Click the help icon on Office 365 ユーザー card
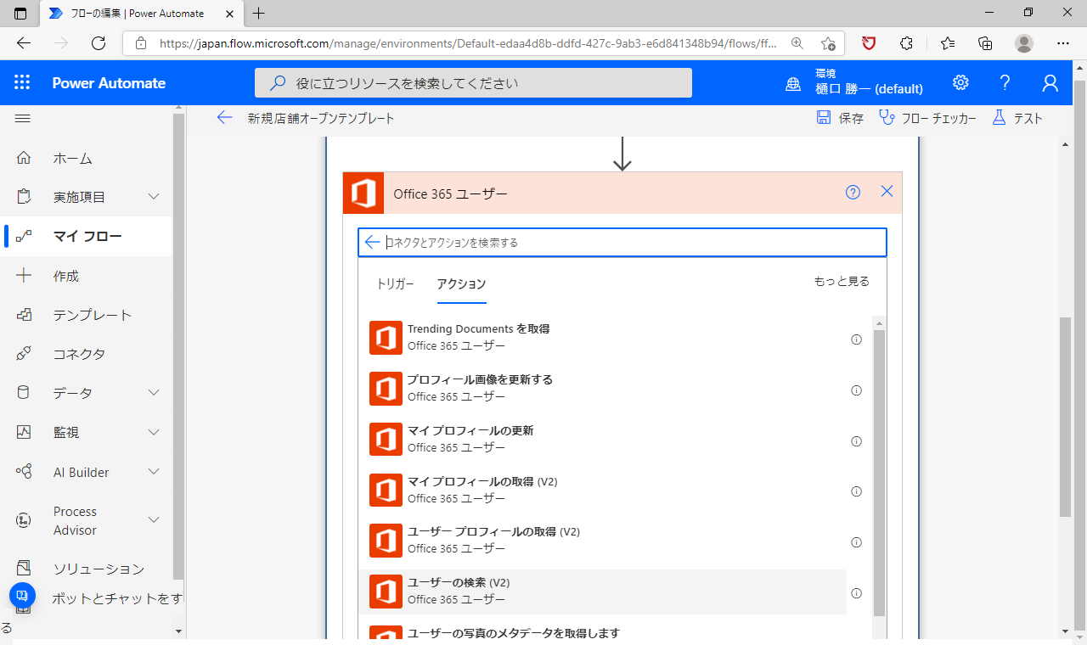 [853, 193]
